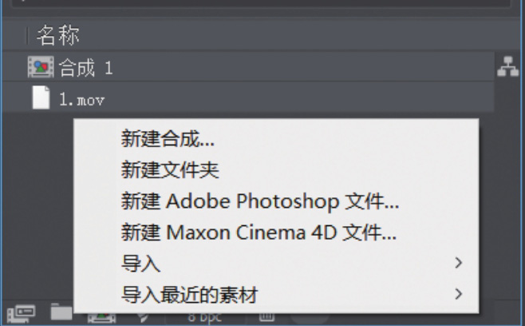Open the project flowchart view icon
525x326 pixels.
coord(508,66)
